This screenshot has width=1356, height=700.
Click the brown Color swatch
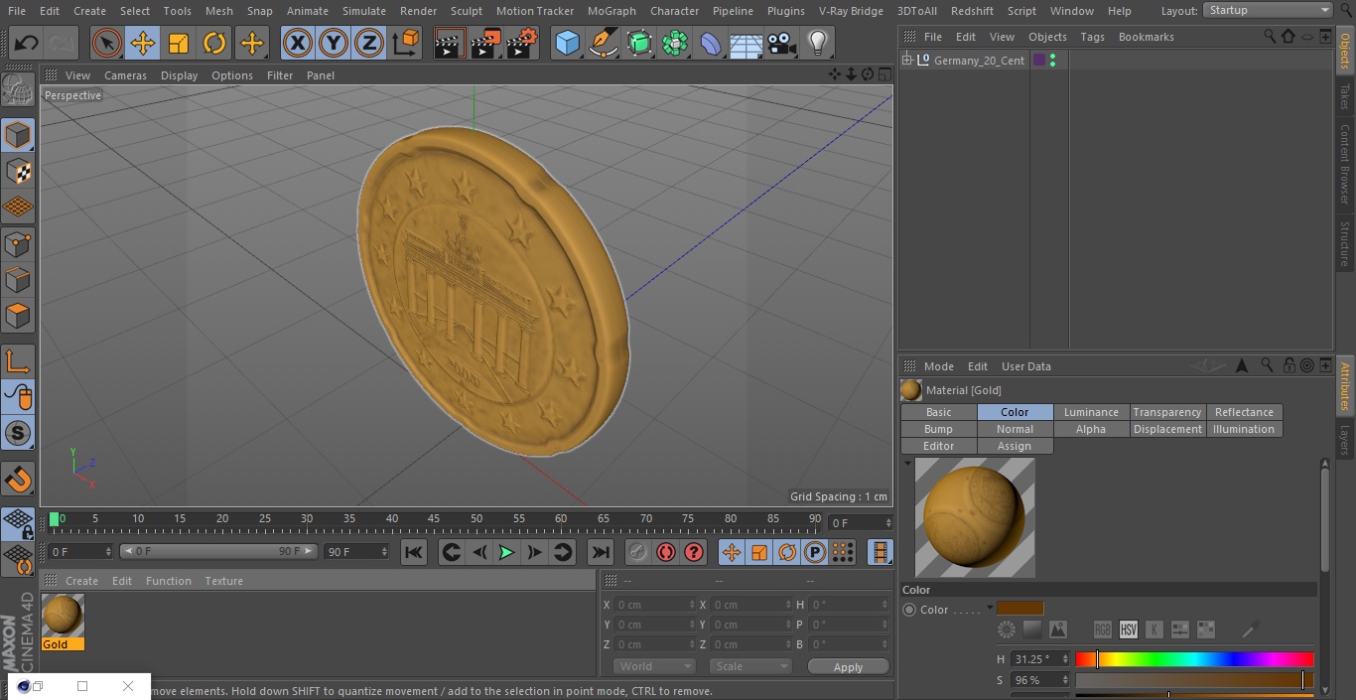click(x=1020, y=609)
